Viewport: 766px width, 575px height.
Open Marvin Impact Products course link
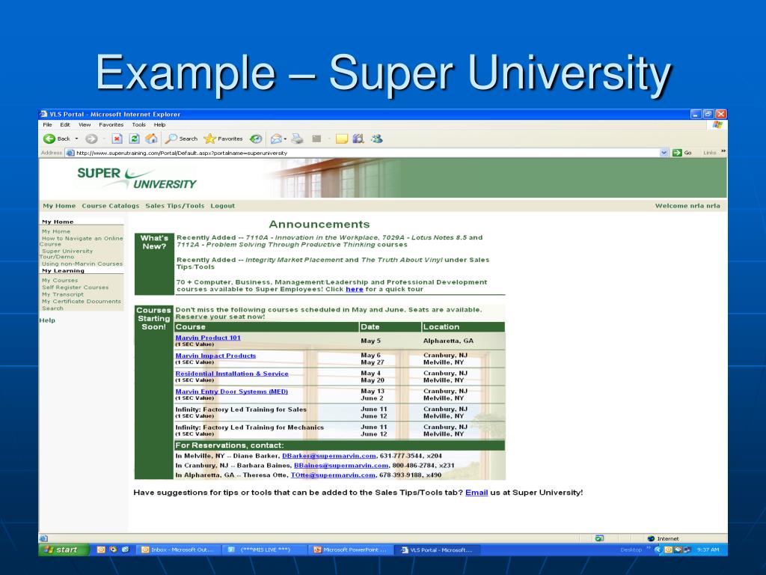point(215,356)
